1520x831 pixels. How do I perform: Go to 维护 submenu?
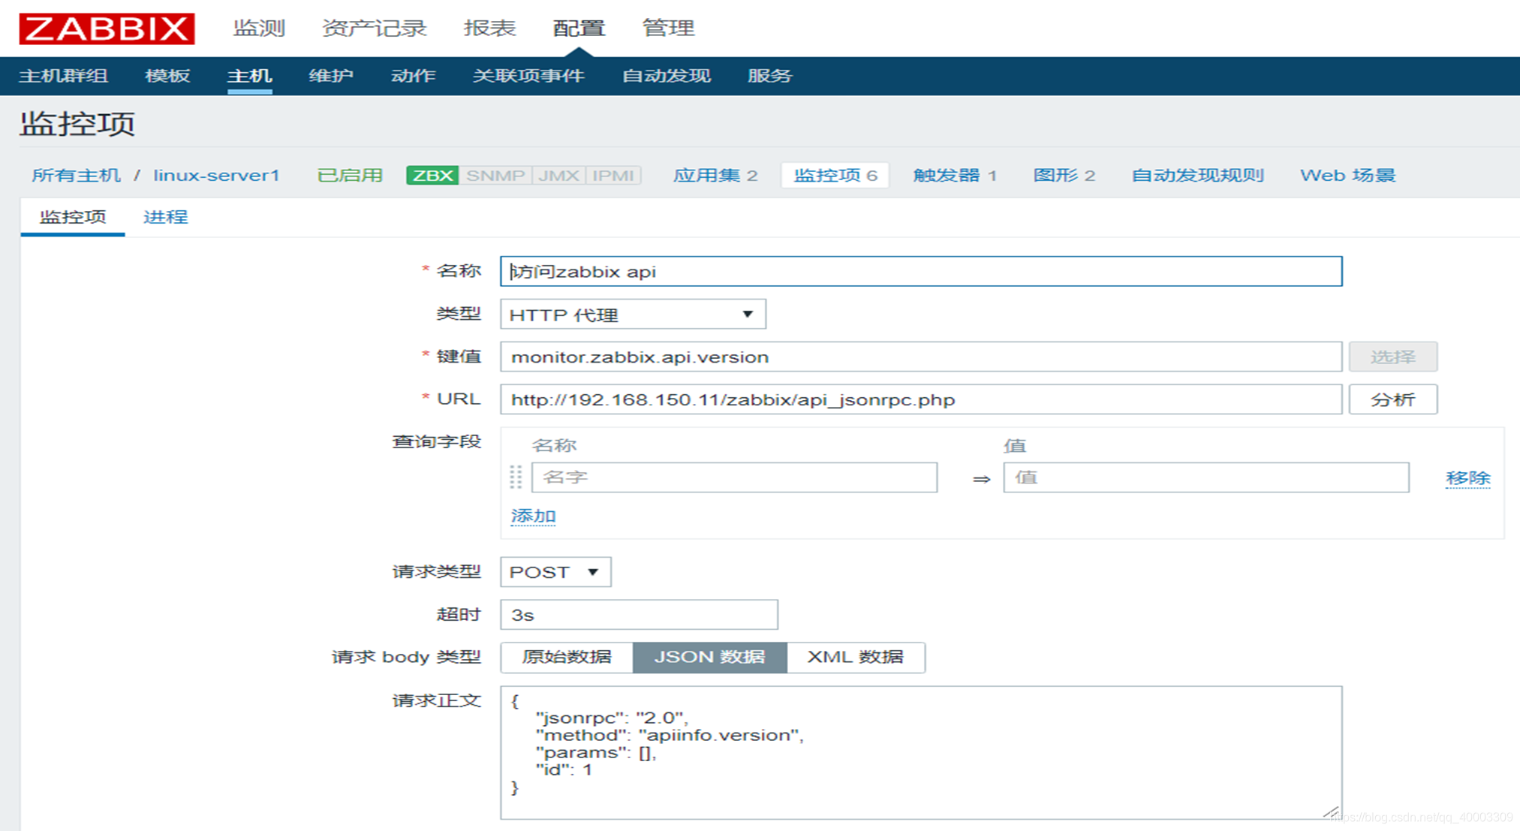click(x=331, y=76)
